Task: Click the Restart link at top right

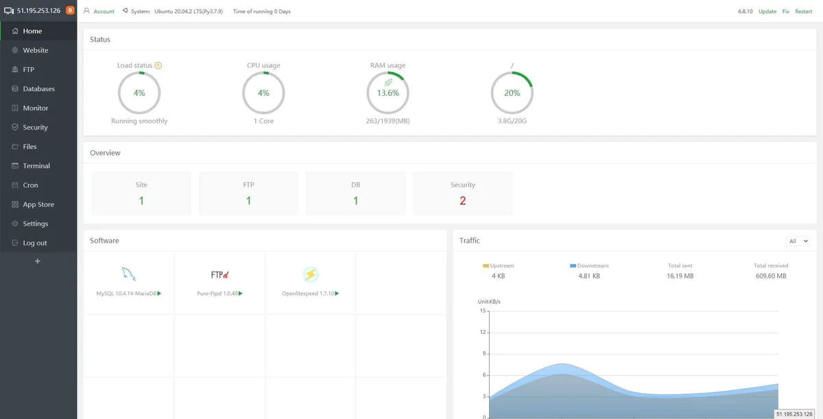Action: pyautogui.click(x=803, y=12)
